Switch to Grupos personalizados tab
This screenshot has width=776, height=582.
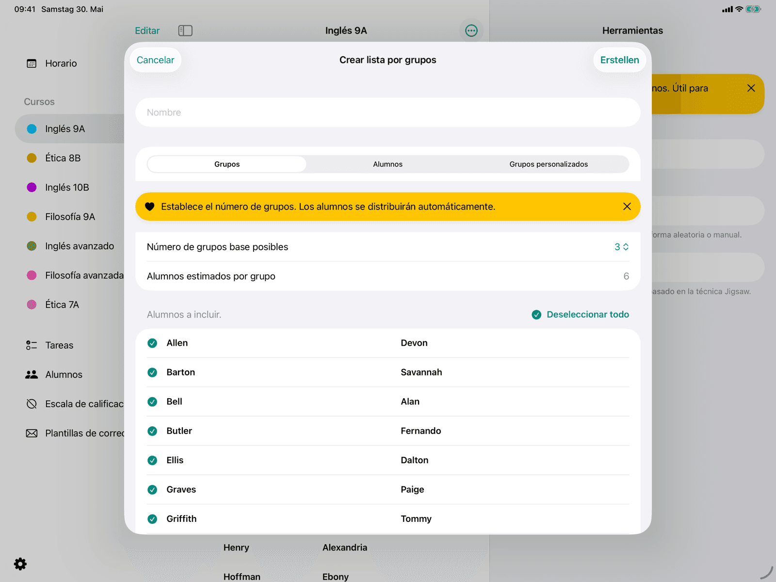[x=549, y=164]
